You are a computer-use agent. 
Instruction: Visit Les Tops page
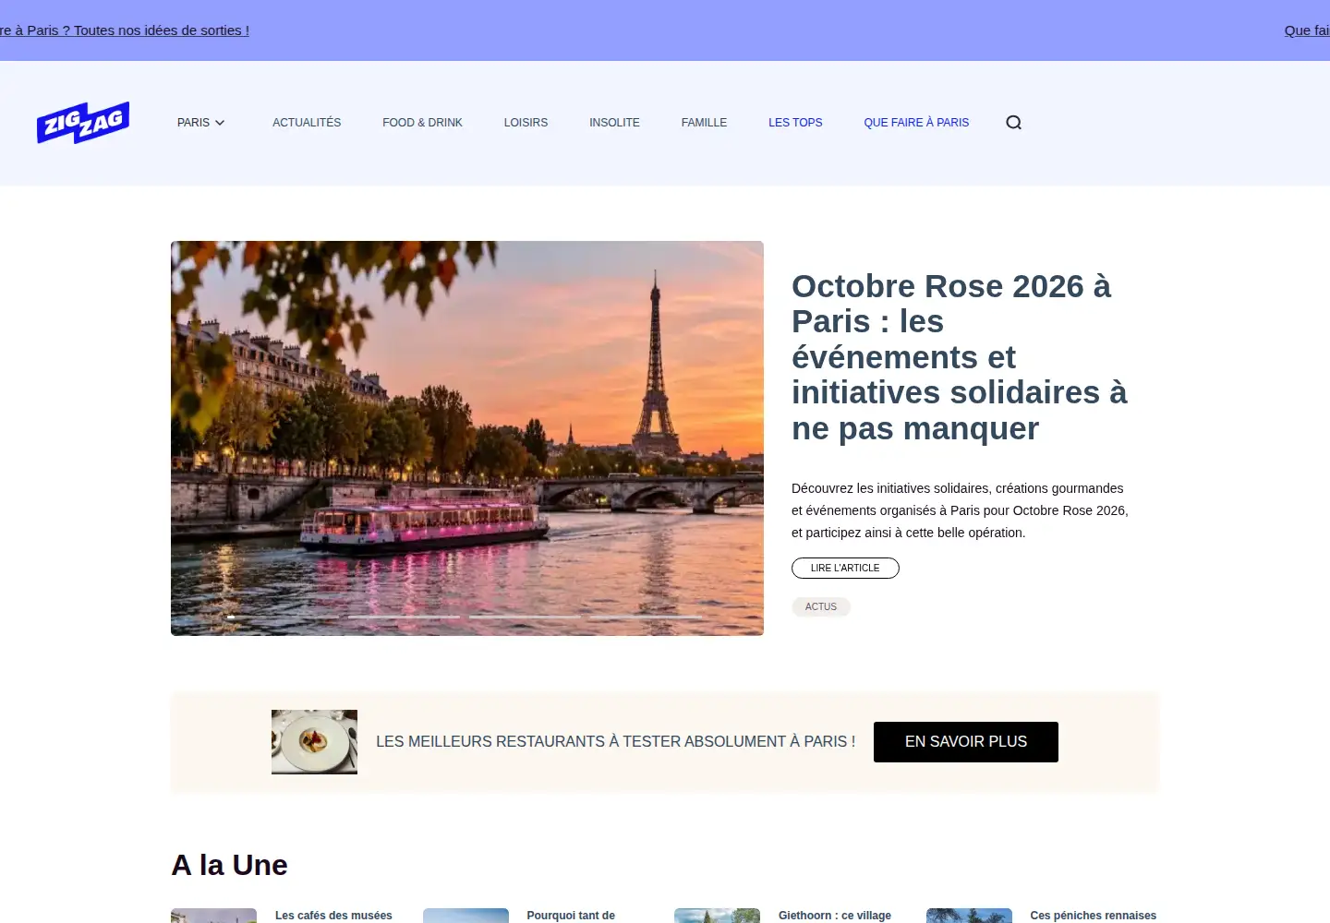click(x=795, y=123)
